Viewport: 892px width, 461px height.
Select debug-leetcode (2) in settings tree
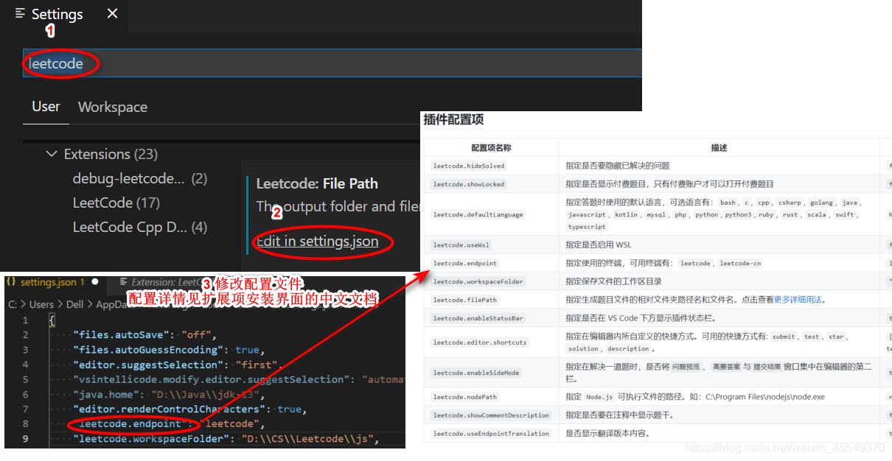139,178
